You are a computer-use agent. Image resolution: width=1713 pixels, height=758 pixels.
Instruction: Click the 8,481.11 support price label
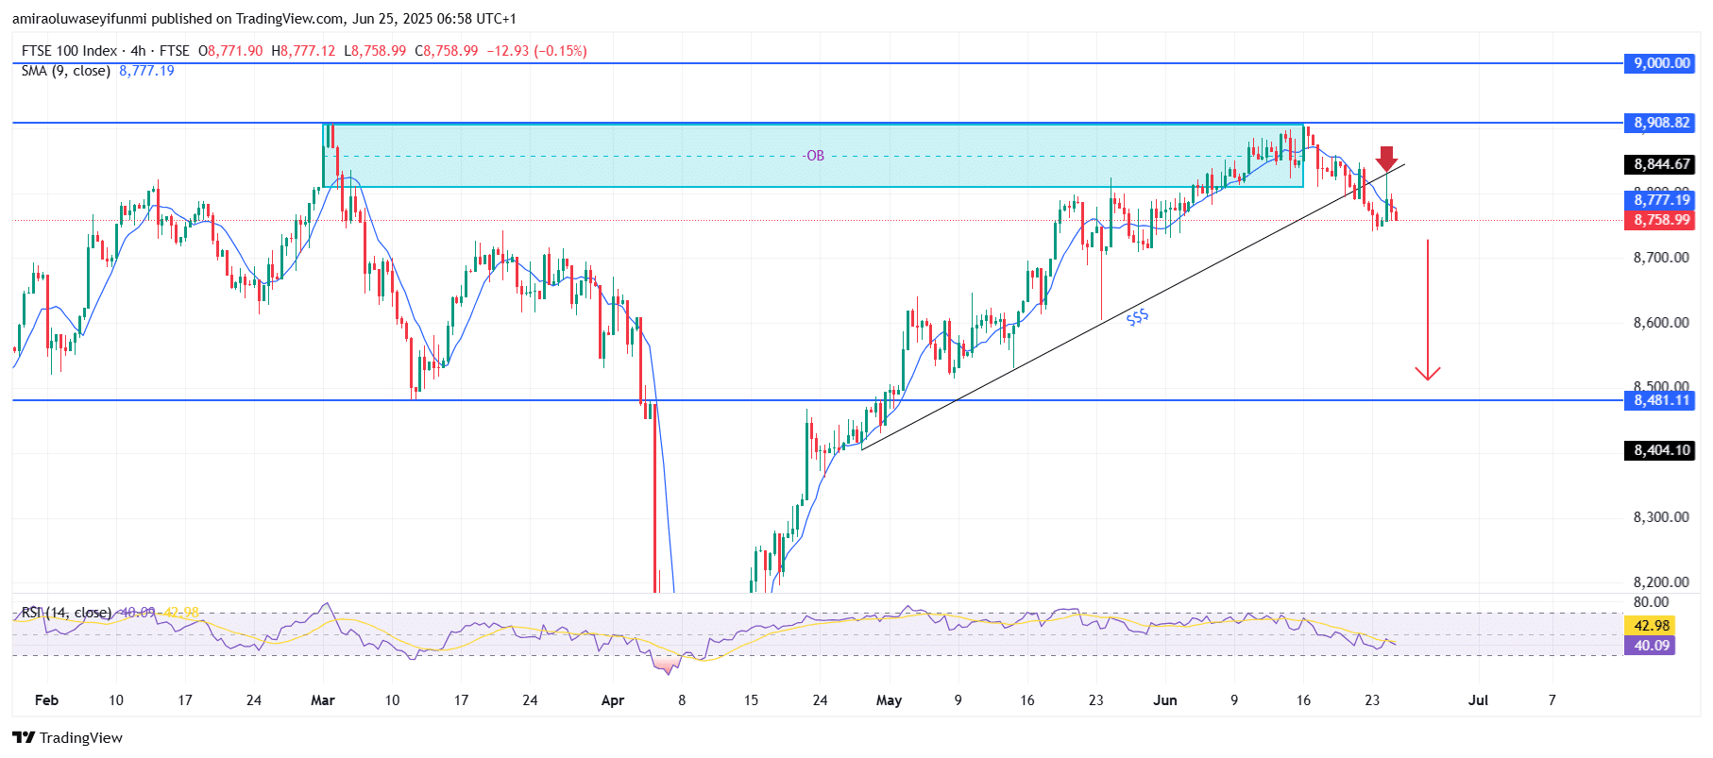(1661, 400)
